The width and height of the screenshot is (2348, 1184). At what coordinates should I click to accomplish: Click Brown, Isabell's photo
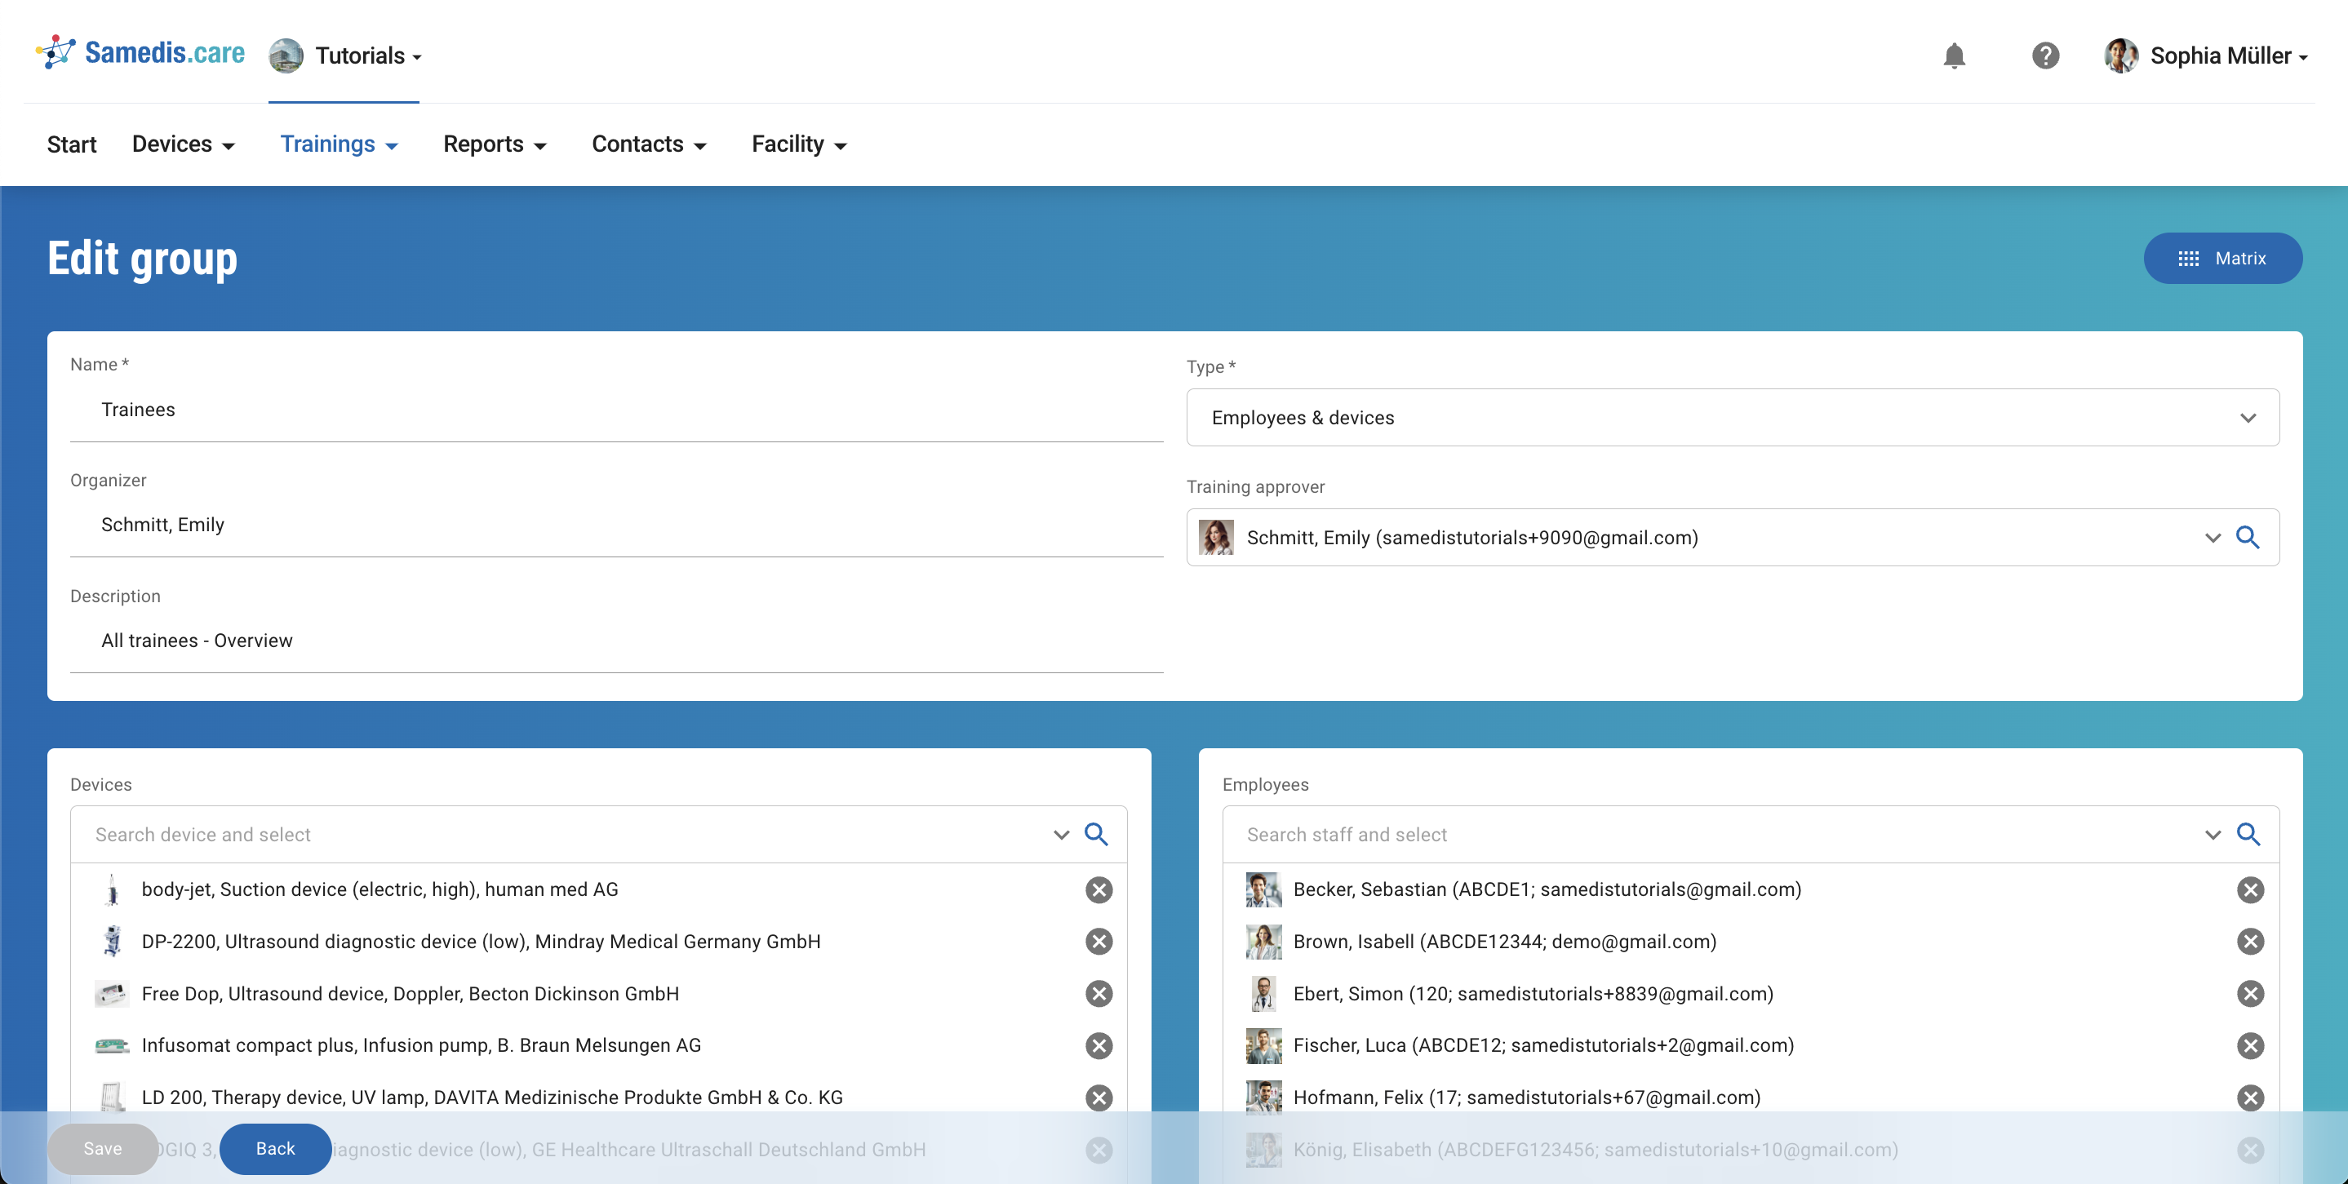pyautogui.click(x=1263, y=942)
